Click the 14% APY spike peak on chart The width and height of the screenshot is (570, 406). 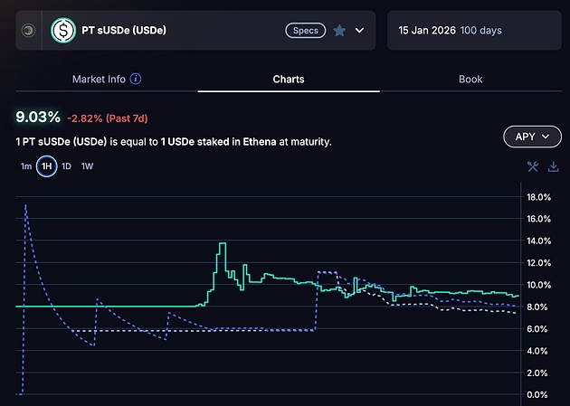coord(222,244)
